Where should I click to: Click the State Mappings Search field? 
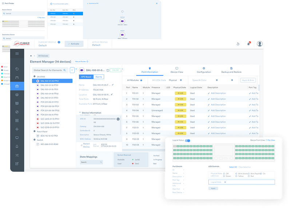[91, 162]
